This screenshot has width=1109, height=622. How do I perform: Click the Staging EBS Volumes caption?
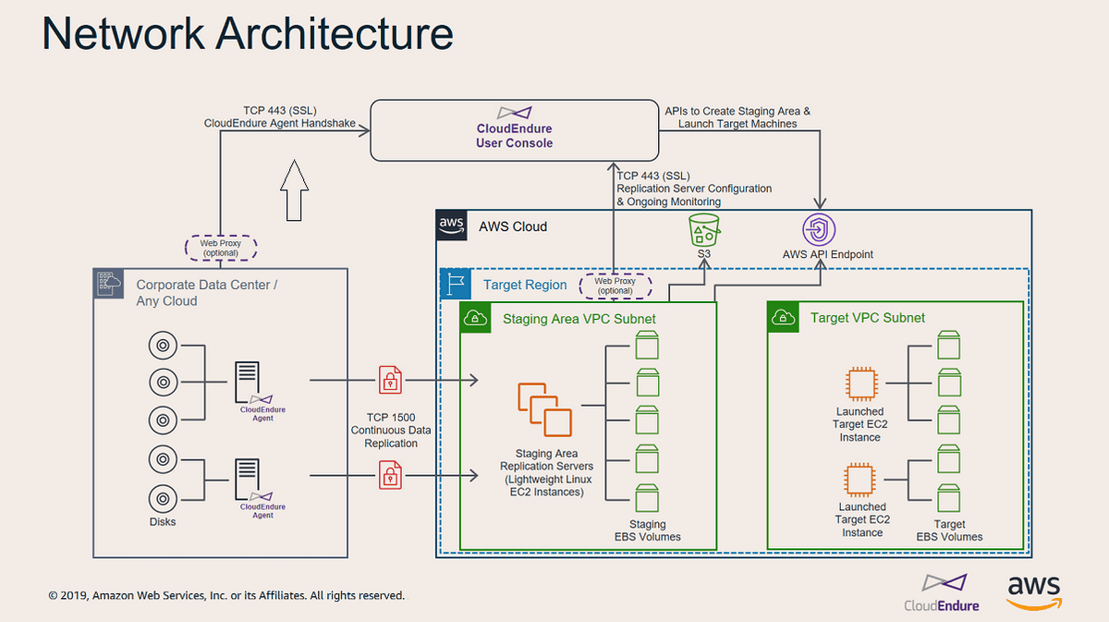pyautogui.click(x=647, y=531)
